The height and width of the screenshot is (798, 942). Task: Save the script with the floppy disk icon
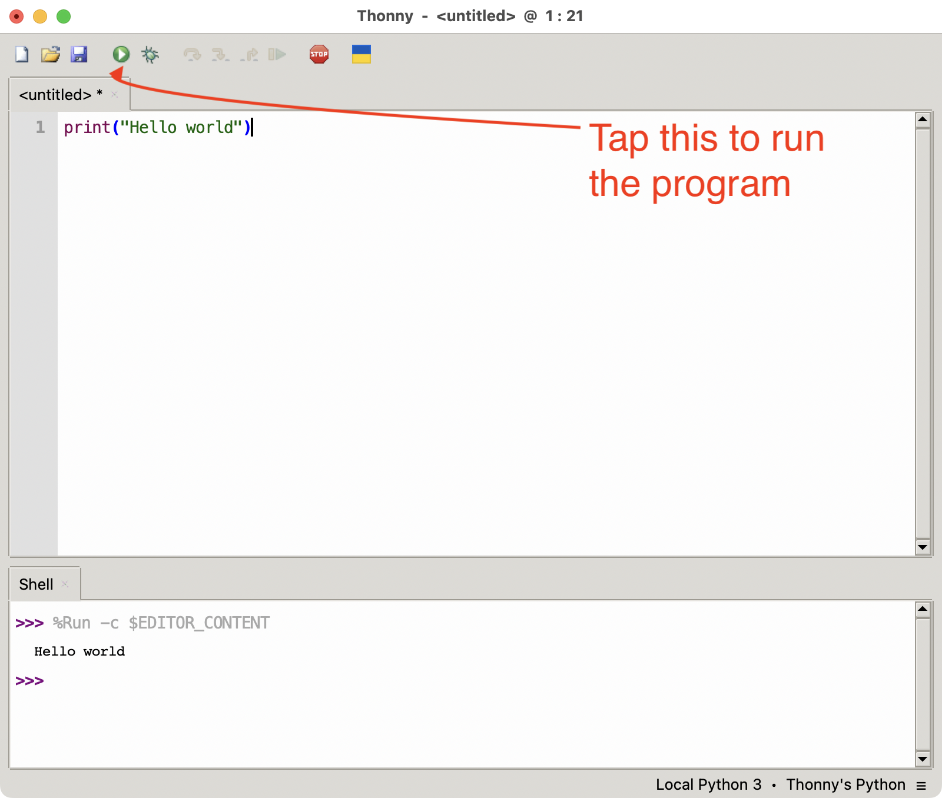[x=79, y=55]
